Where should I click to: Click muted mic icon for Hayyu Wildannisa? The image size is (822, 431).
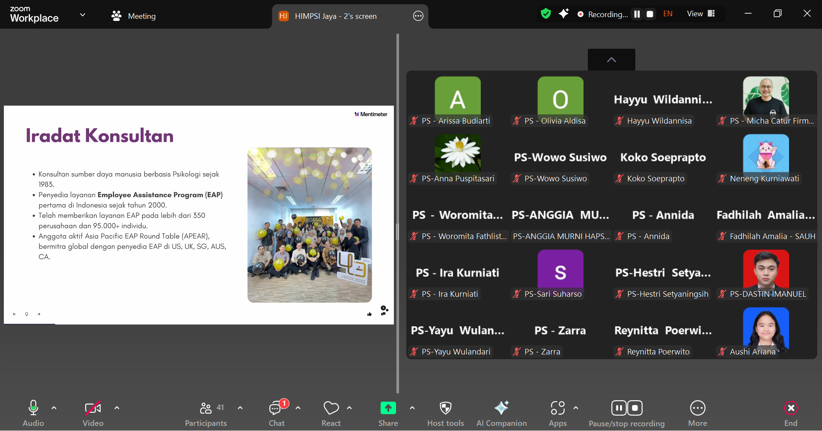tap(619, 121)
